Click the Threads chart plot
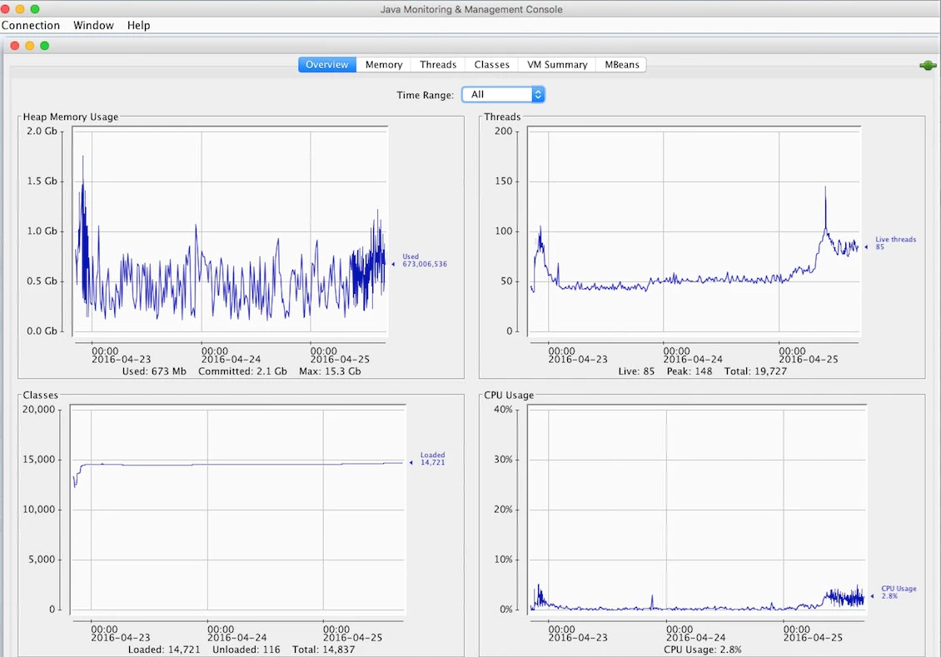This screenshot has width=941, height=657. [694, 231]
